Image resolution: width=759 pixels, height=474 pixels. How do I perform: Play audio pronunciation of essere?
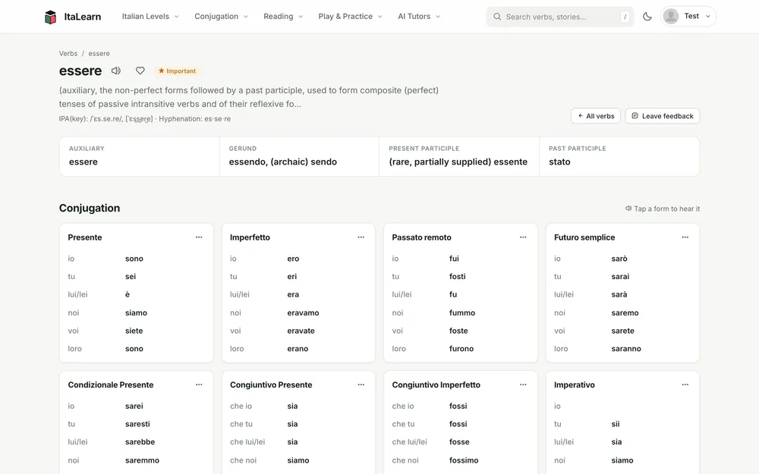click(115, 71)
